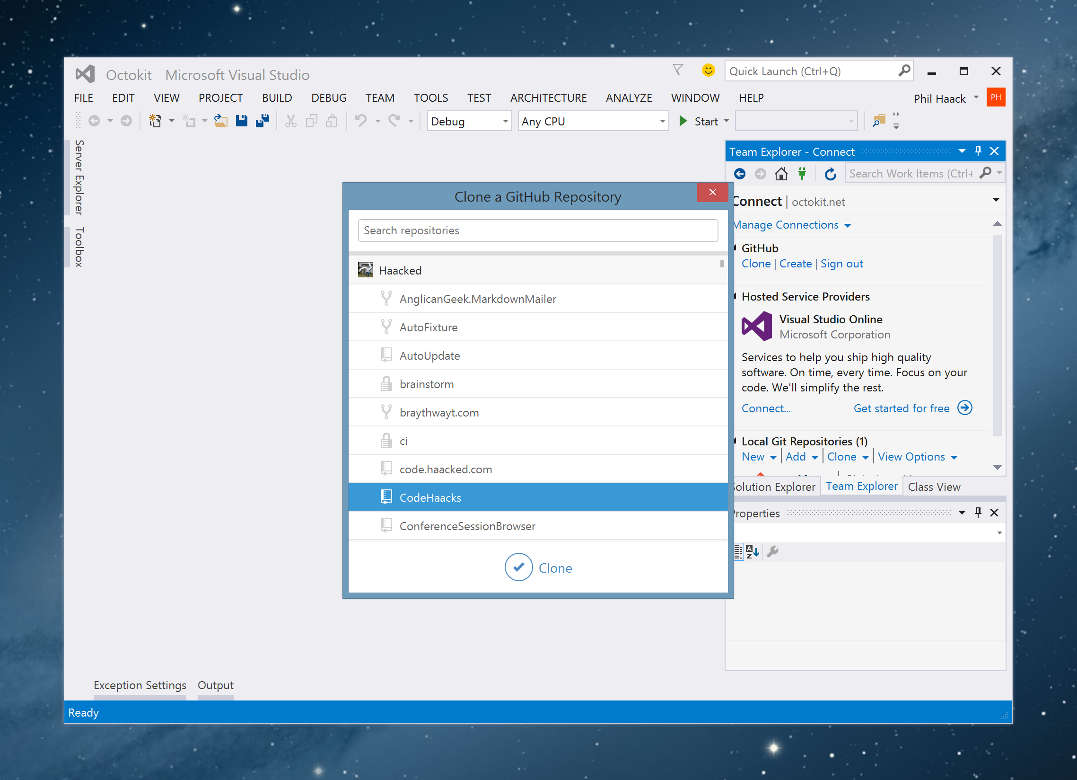
Task: Toggle auto-hide pin on Properties panel
Action: pos(978,513)
